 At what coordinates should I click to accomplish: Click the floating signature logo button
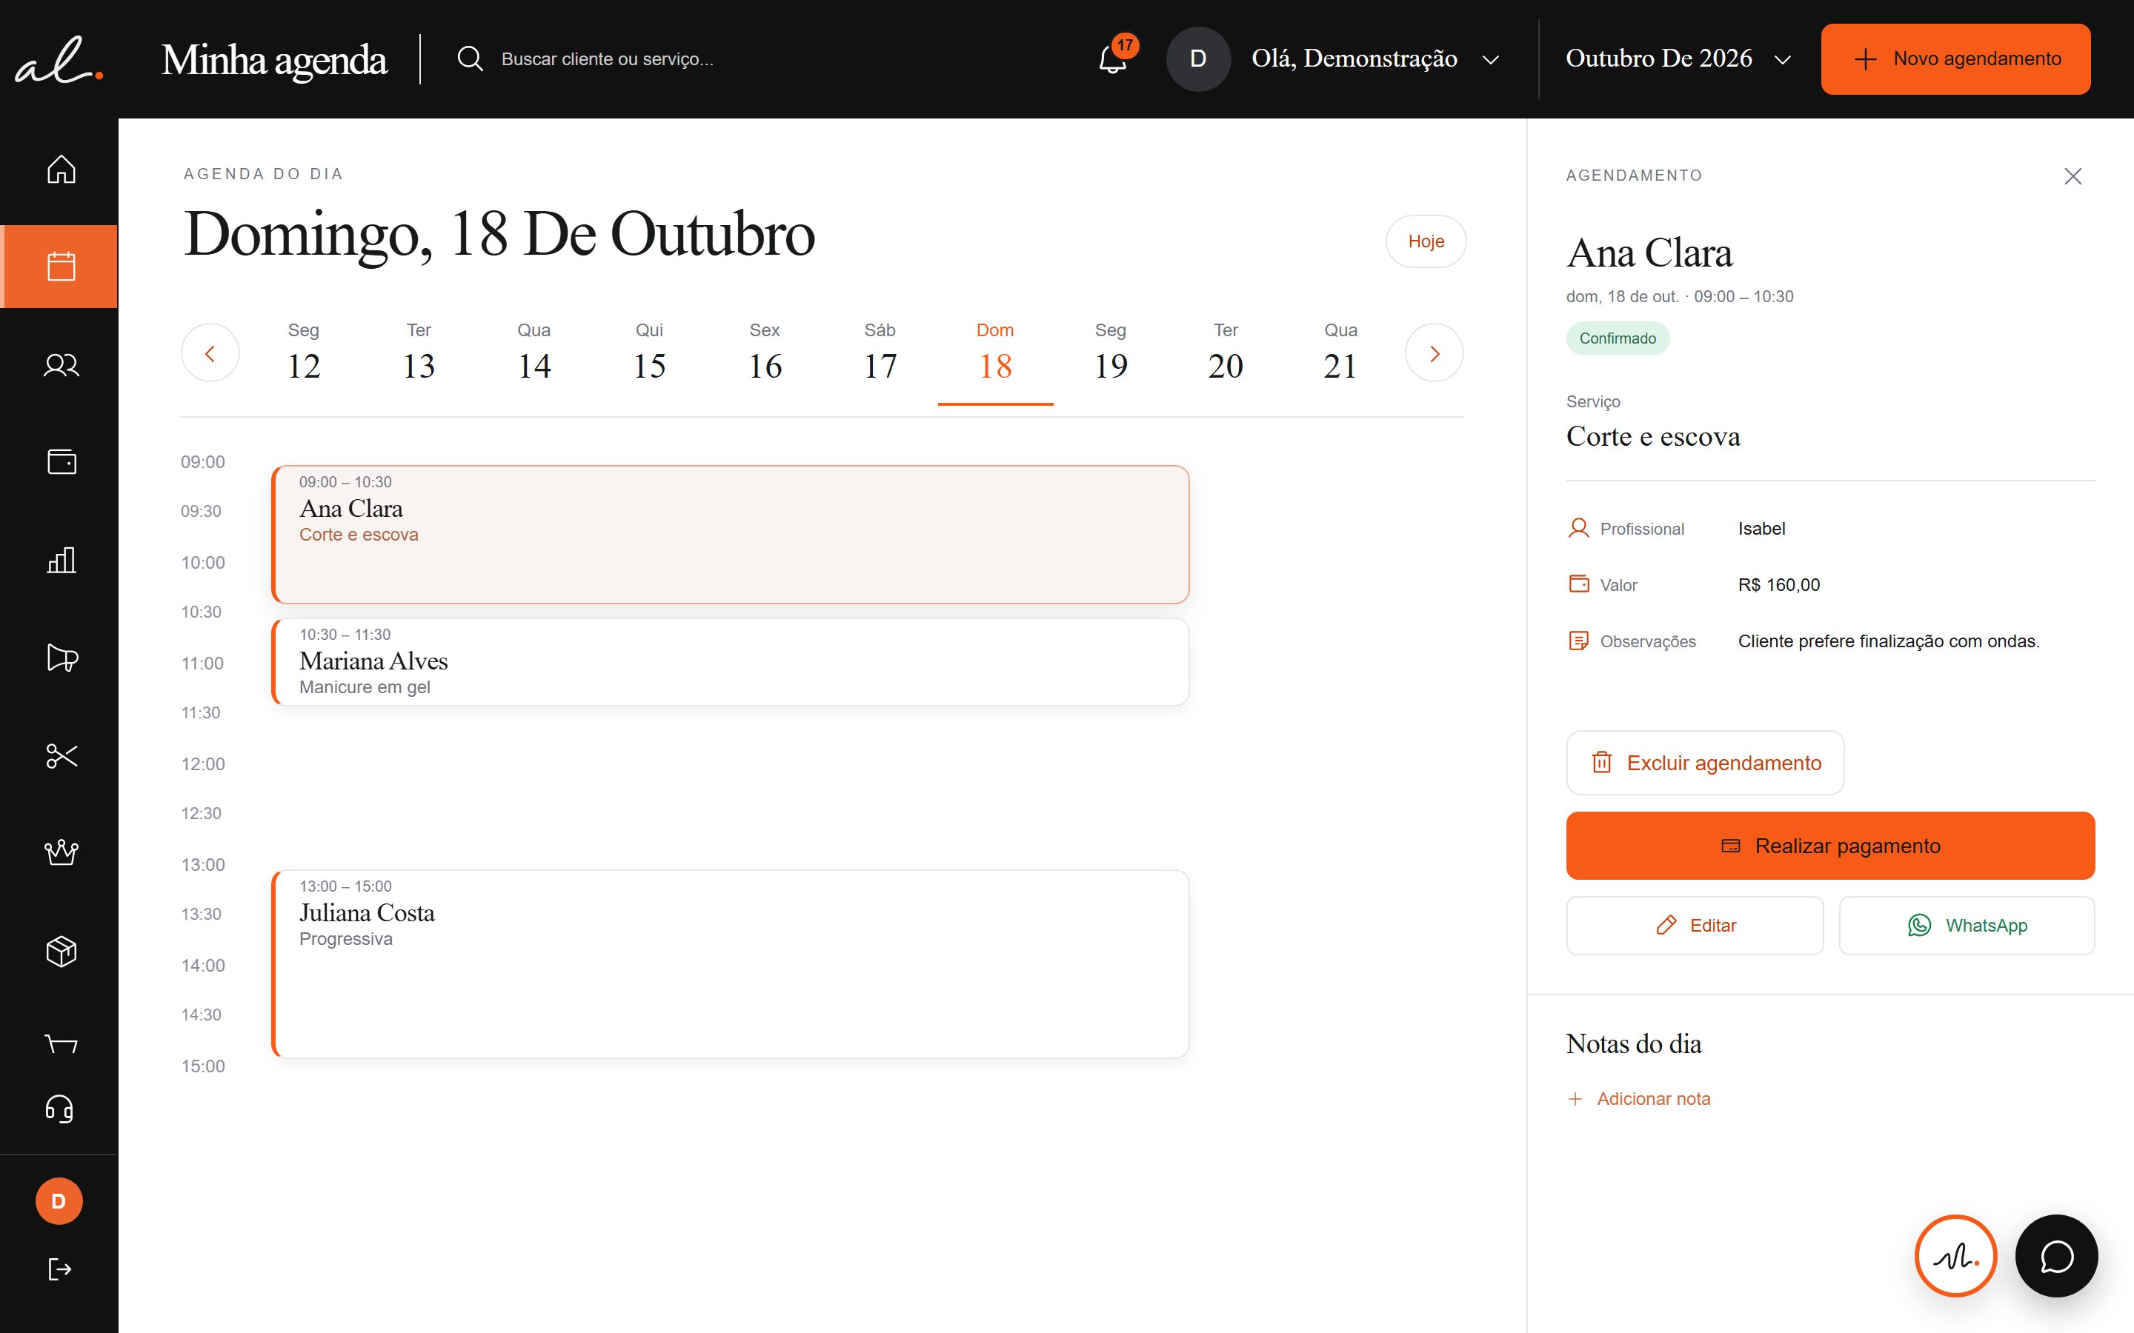pyautogui.click(x=1955, y=1255)
